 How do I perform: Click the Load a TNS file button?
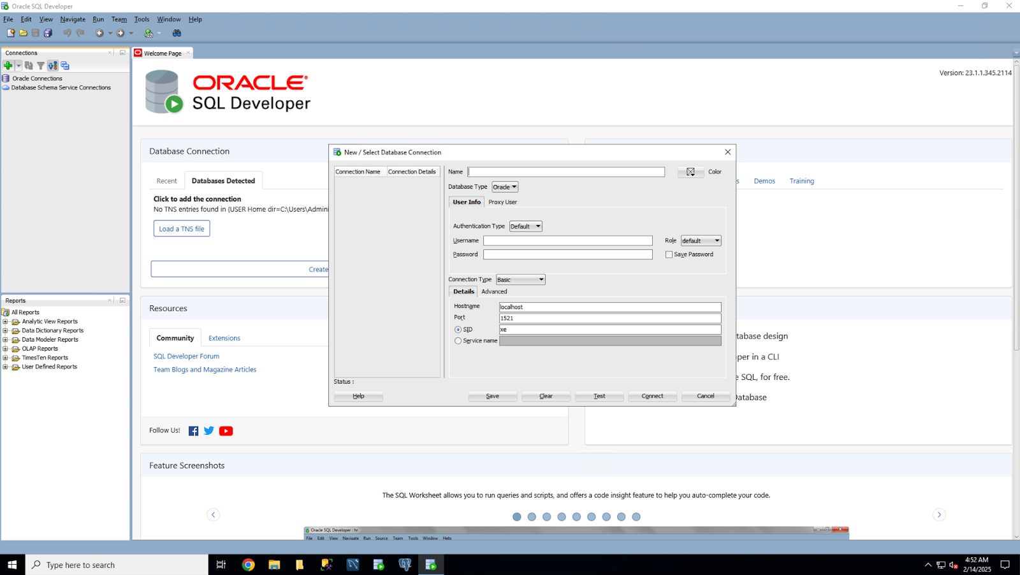pos(182,229)
